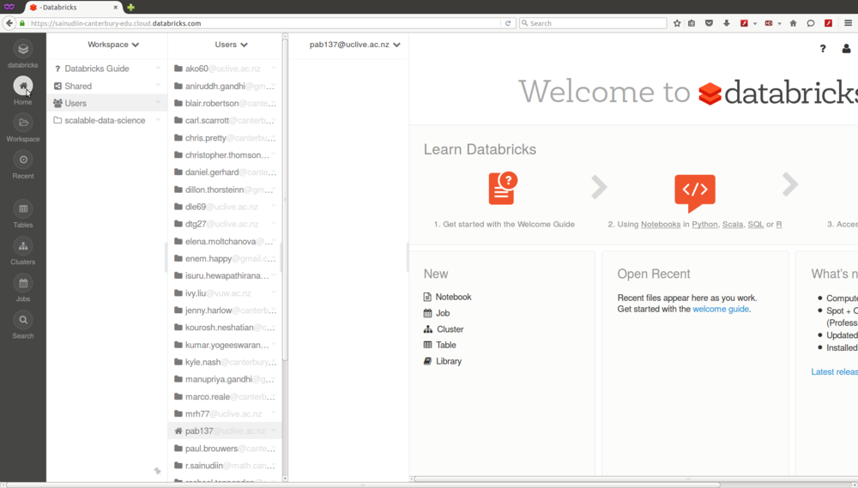Image resolution: width=858 pixels, height=488 pixels.
Task: Click the Users list vertical scrollbar
Action: [x=285, y=200]
